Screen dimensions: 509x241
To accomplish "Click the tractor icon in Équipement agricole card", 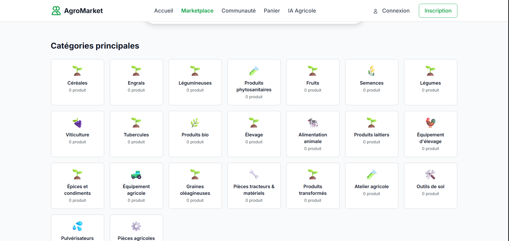I will 136,175.
